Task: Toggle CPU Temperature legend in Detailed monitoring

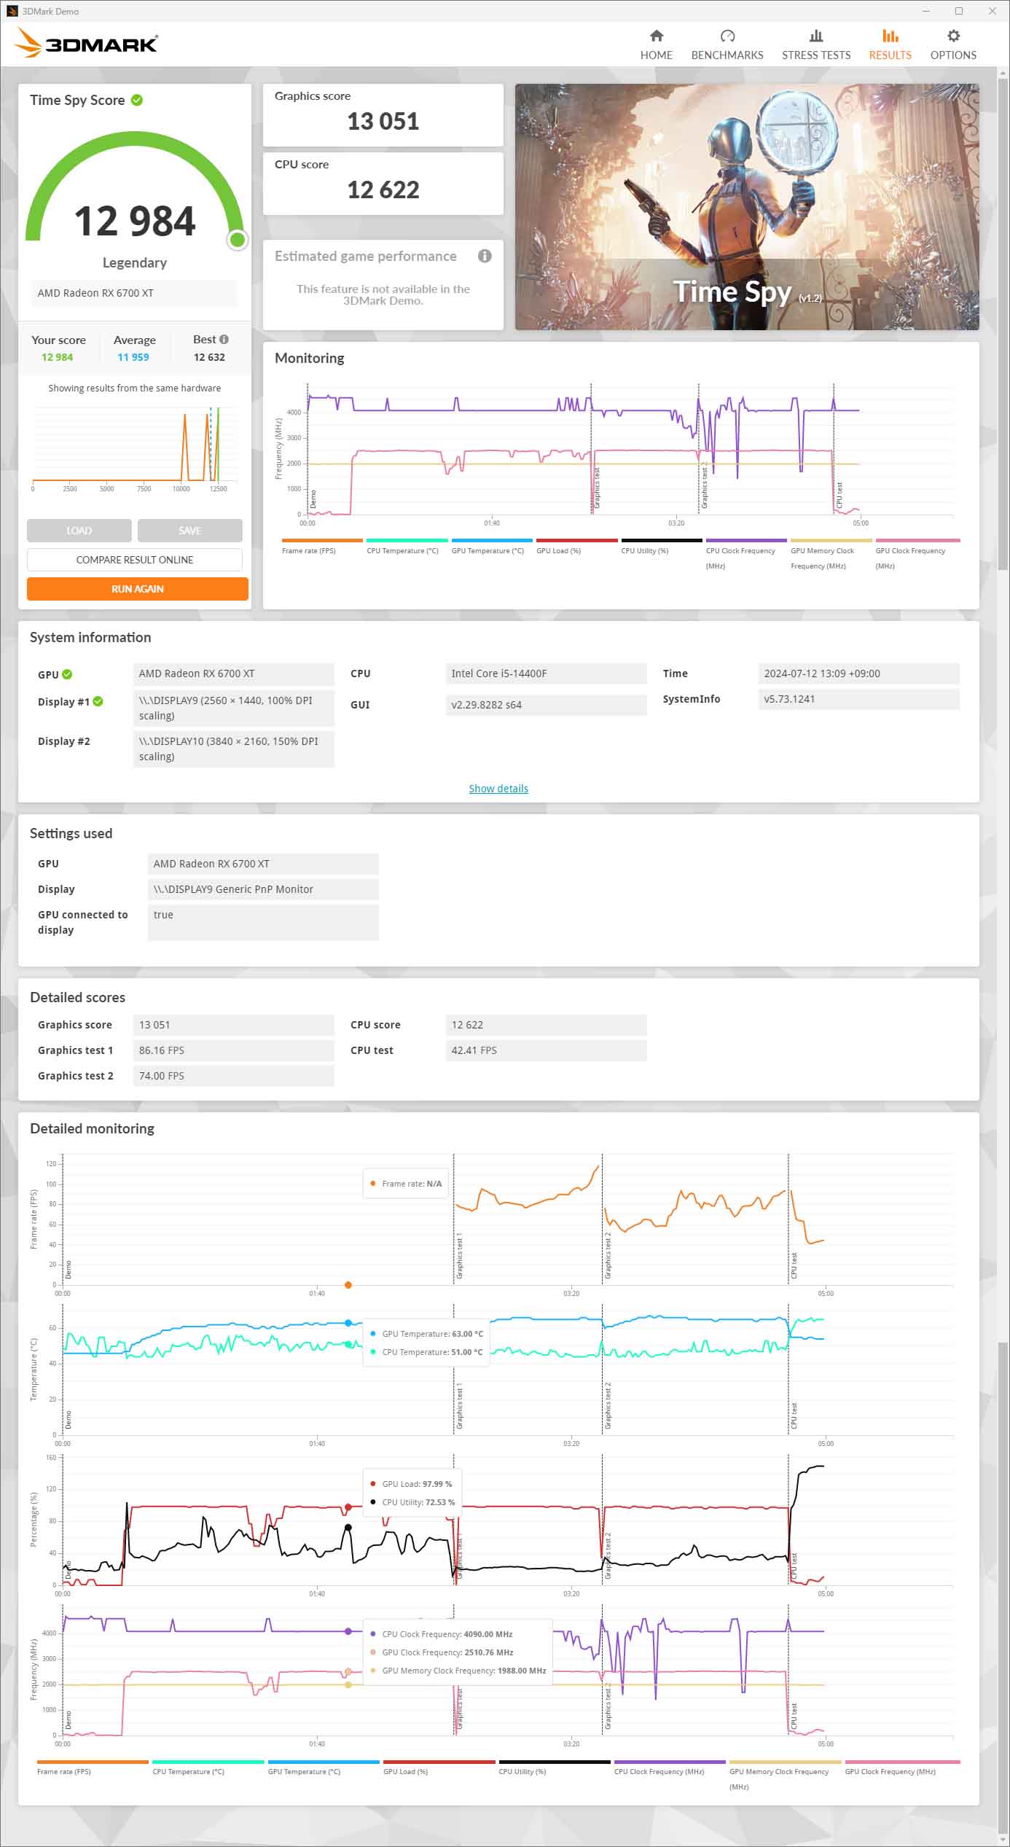Action: [x=208, y=1767]
